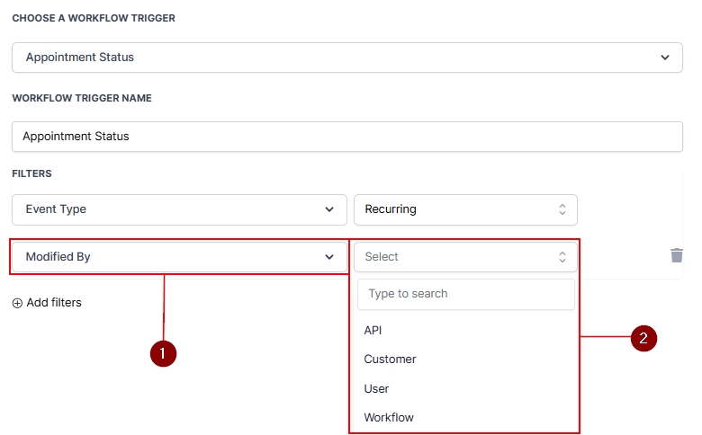Click the up-down arrows on Select field
Viewport: 702px width, 435px height.
562,257
